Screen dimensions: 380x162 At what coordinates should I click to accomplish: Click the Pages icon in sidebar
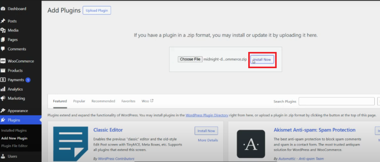tap(3, 40)
